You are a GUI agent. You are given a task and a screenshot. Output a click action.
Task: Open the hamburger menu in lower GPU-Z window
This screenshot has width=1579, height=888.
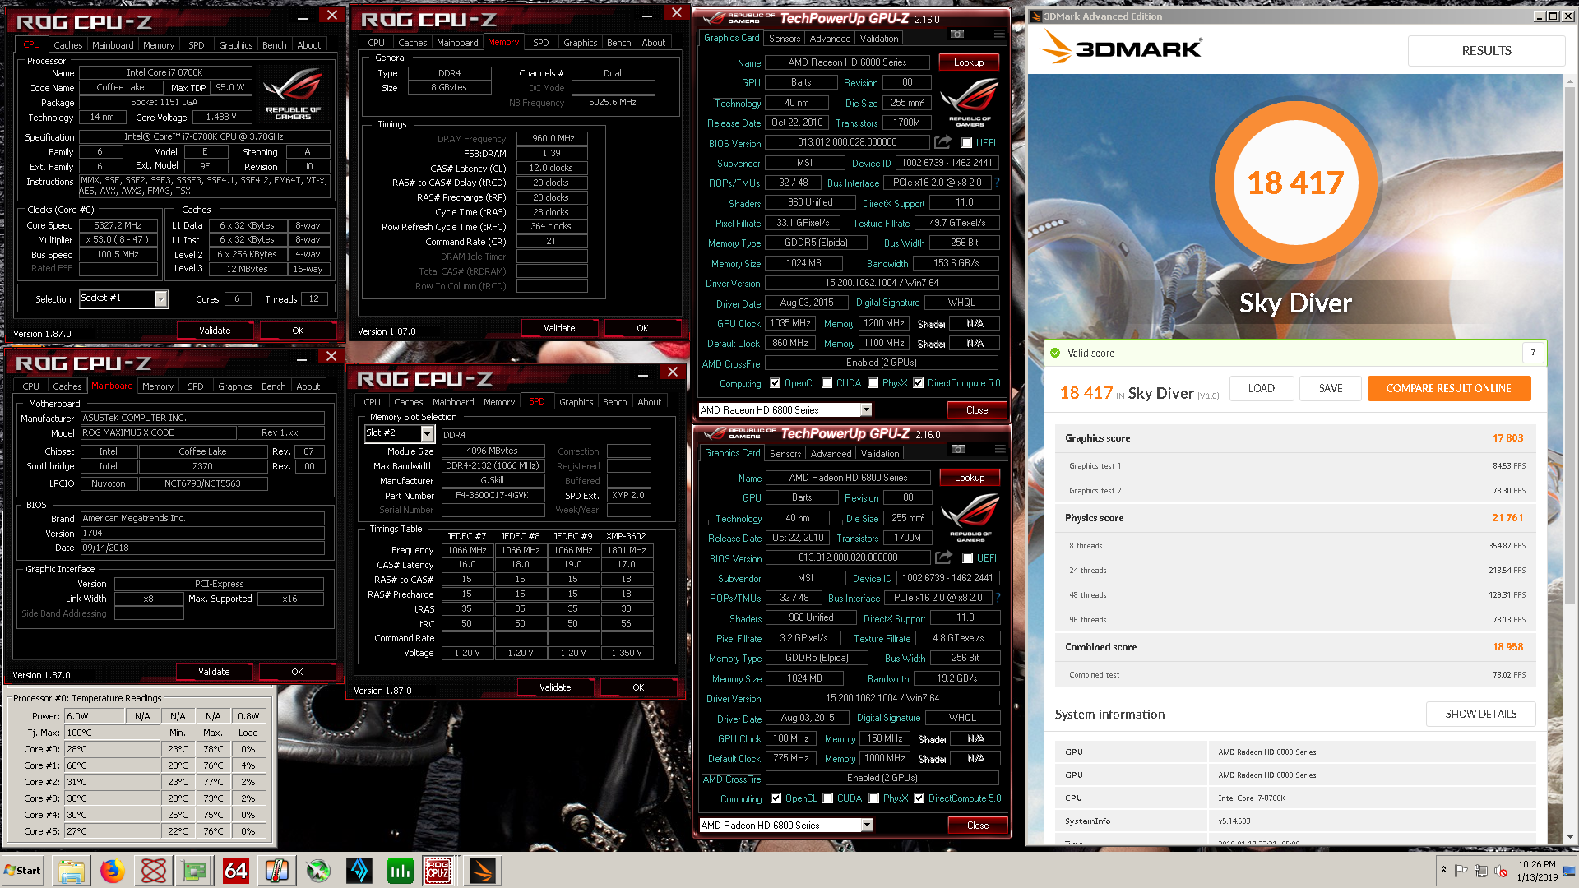pos(1000,450)
